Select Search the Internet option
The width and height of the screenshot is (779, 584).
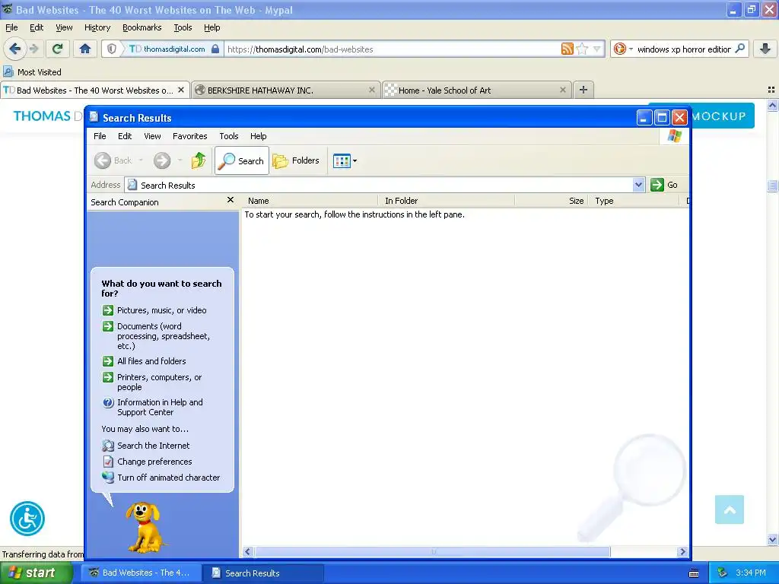[x=145, y=446]
